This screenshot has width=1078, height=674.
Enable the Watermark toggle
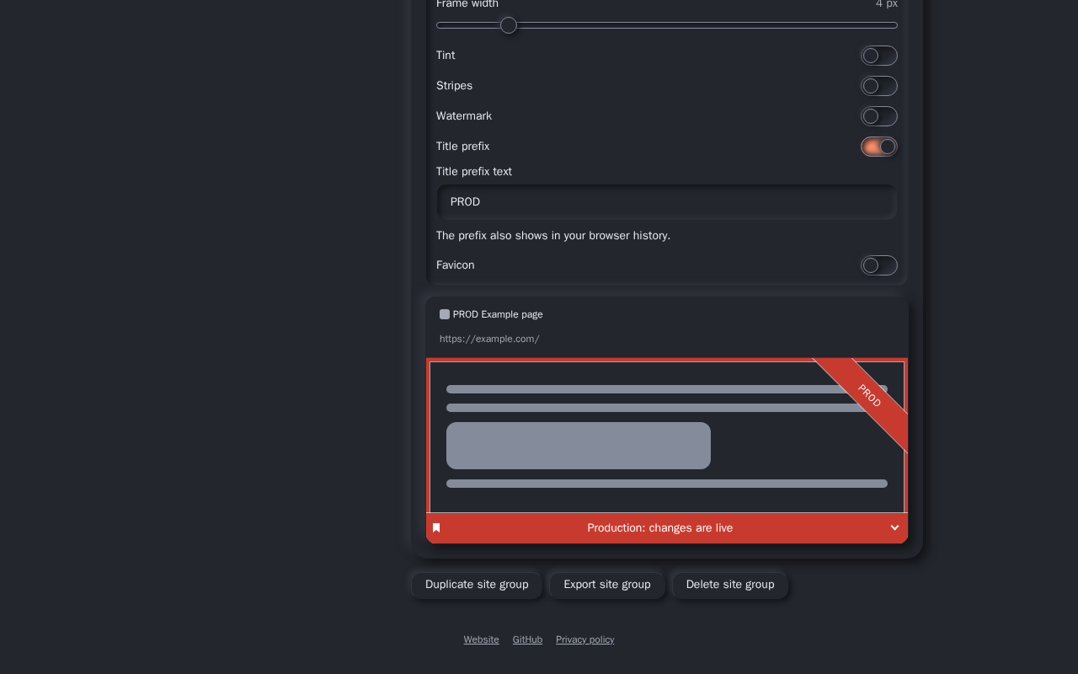point(879,116)
